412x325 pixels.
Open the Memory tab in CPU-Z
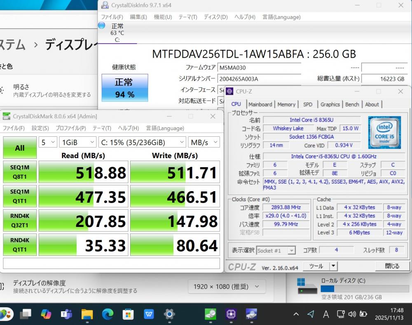[x=286, y=105]
